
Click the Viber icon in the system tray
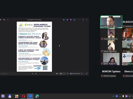point(126,96)
